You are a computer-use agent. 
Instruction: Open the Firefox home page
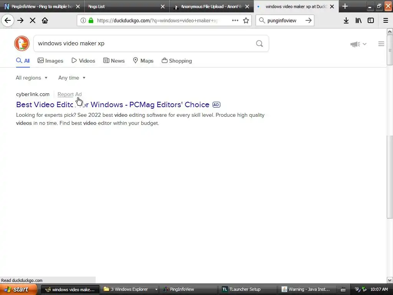[x=45, y=20]
